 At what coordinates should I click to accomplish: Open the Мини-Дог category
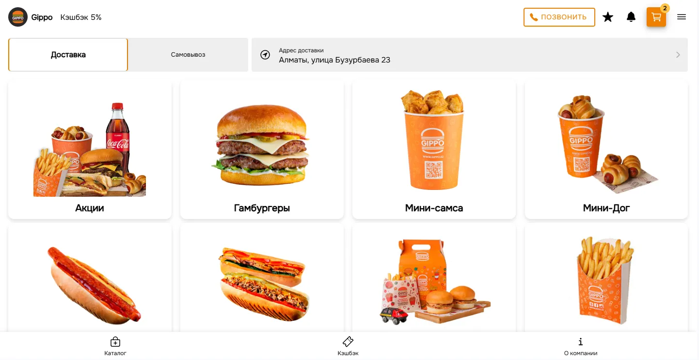pyautogui.click(x=606, y=150)
